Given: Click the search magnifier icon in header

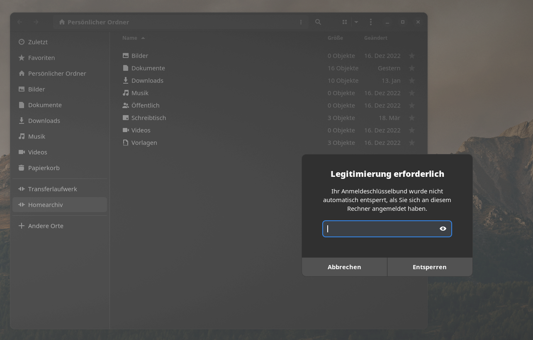Looking at the screenshot, I should 318,22.
